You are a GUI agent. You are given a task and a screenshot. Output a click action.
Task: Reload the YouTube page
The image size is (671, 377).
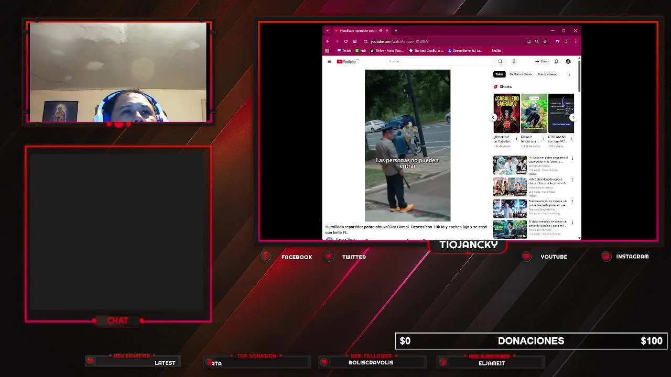[345, 41]
